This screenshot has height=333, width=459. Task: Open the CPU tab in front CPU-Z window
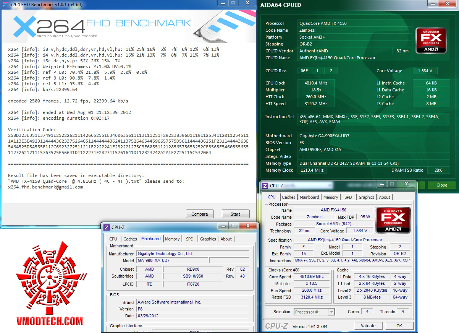[272, 197]
